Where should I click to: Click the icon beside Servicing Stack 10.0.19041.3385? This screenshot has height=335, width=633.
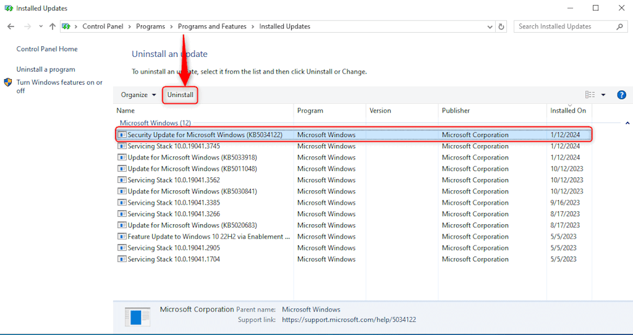point(122,203)
